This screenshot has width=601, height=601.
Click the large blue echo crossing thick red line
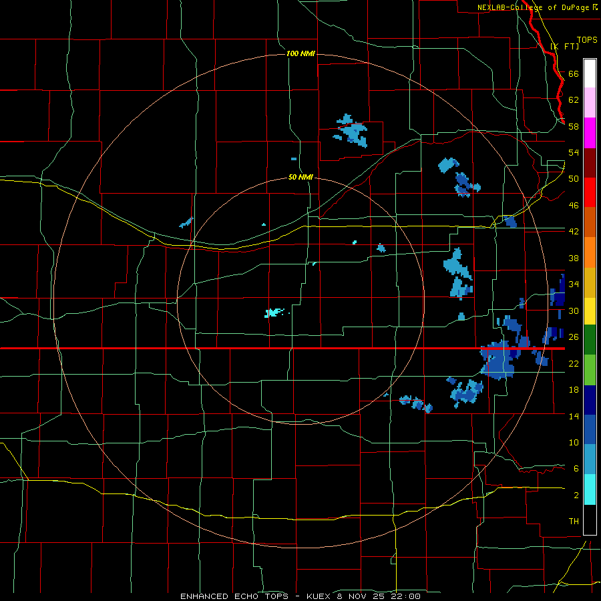click(x=498, y=361)
